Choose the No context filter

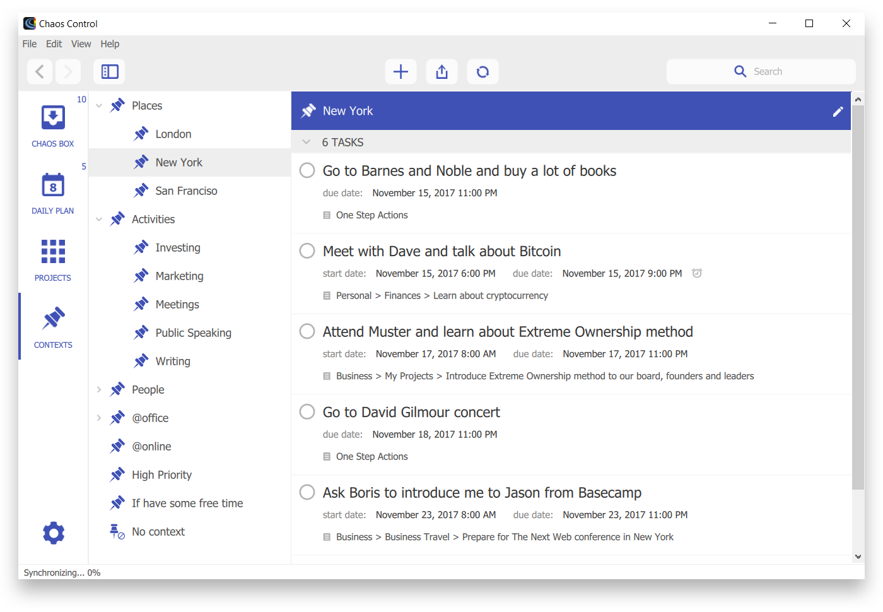pos(158,531)
